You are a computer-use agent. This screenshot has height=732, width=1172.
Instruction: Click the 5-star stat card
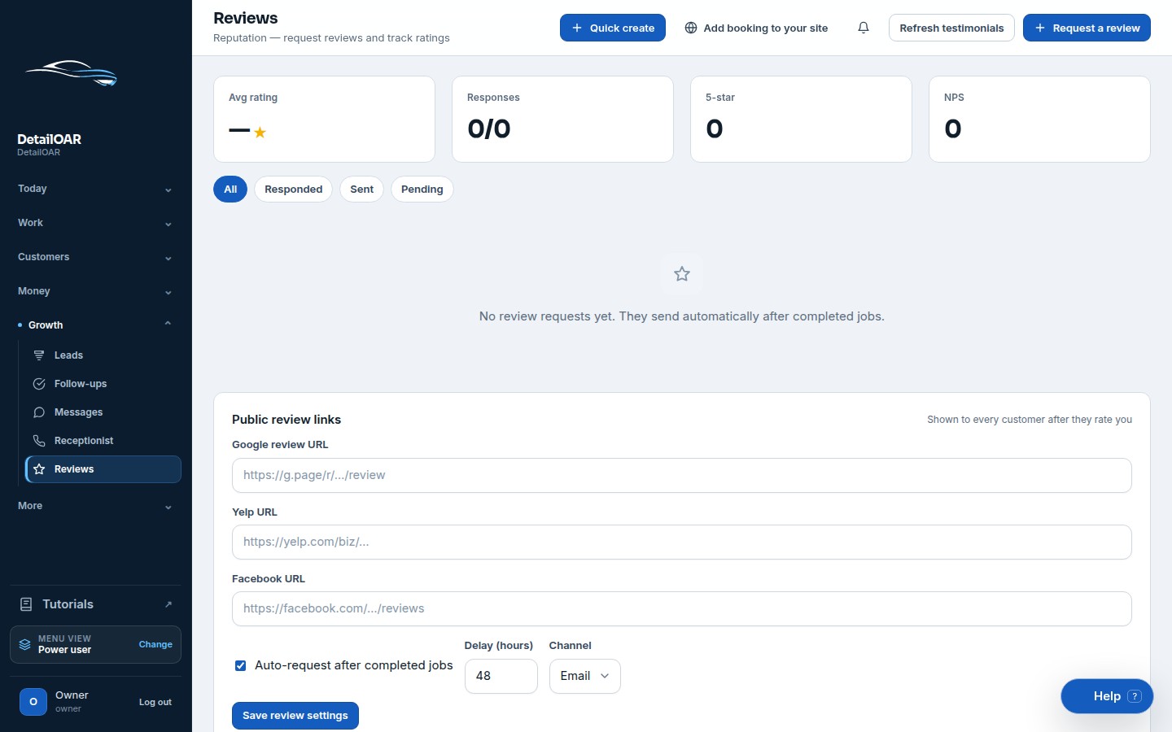click(x=801, y=119)
